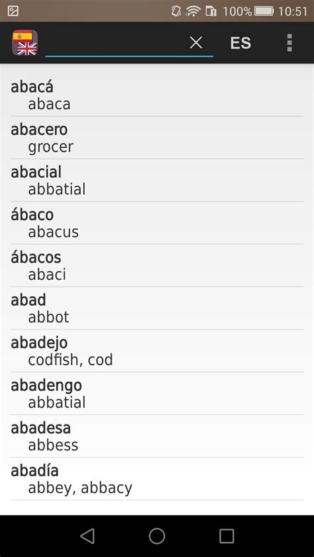314x557 pixels.
Task: Select the ábacos abaci entry
Action: coord(157,266)
